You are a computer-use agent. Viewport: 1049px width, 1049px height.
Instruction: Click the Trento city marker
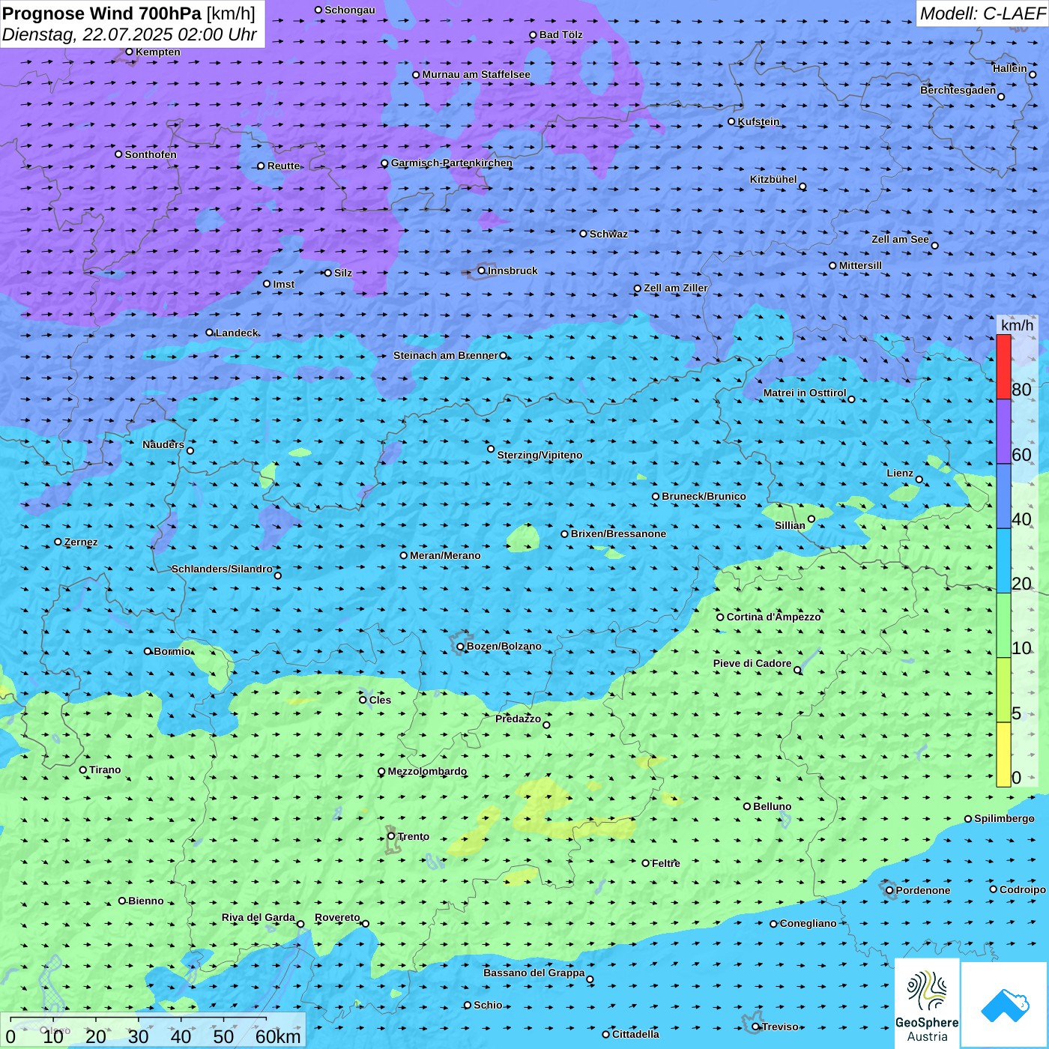(391, 836)
